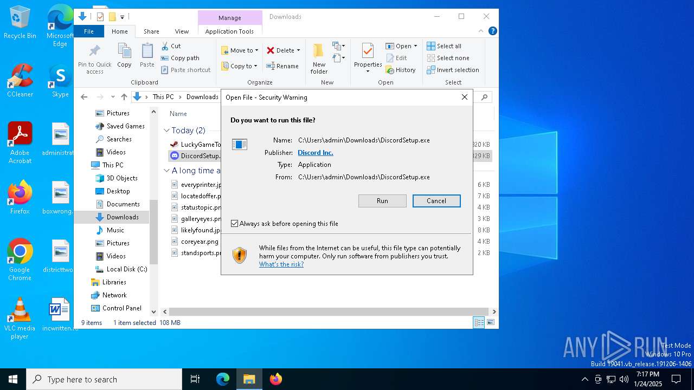Open the Application Tools tab

(229, 31)
